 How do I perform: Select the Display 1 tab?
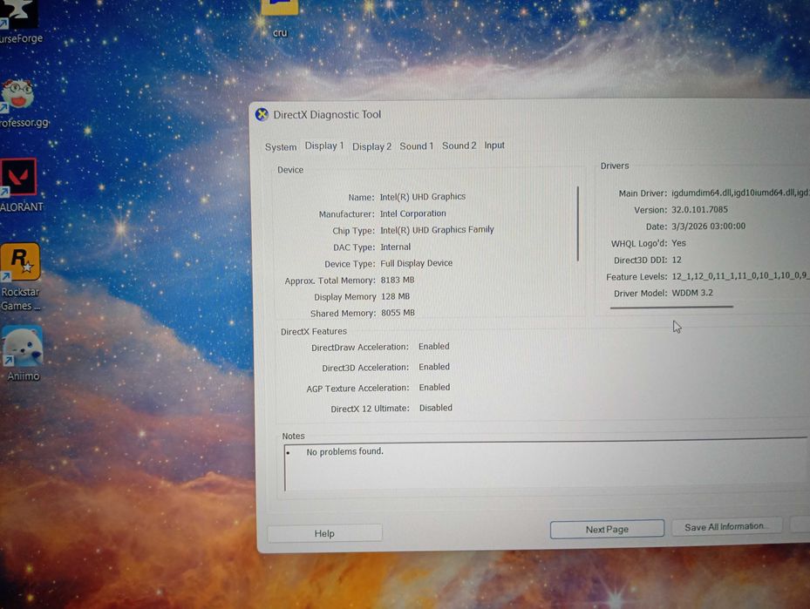(x=323, y=146)
